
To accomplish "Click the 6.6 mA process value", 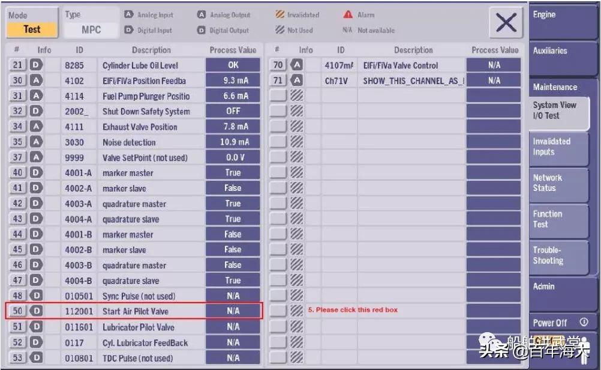I will pos(233,96).
